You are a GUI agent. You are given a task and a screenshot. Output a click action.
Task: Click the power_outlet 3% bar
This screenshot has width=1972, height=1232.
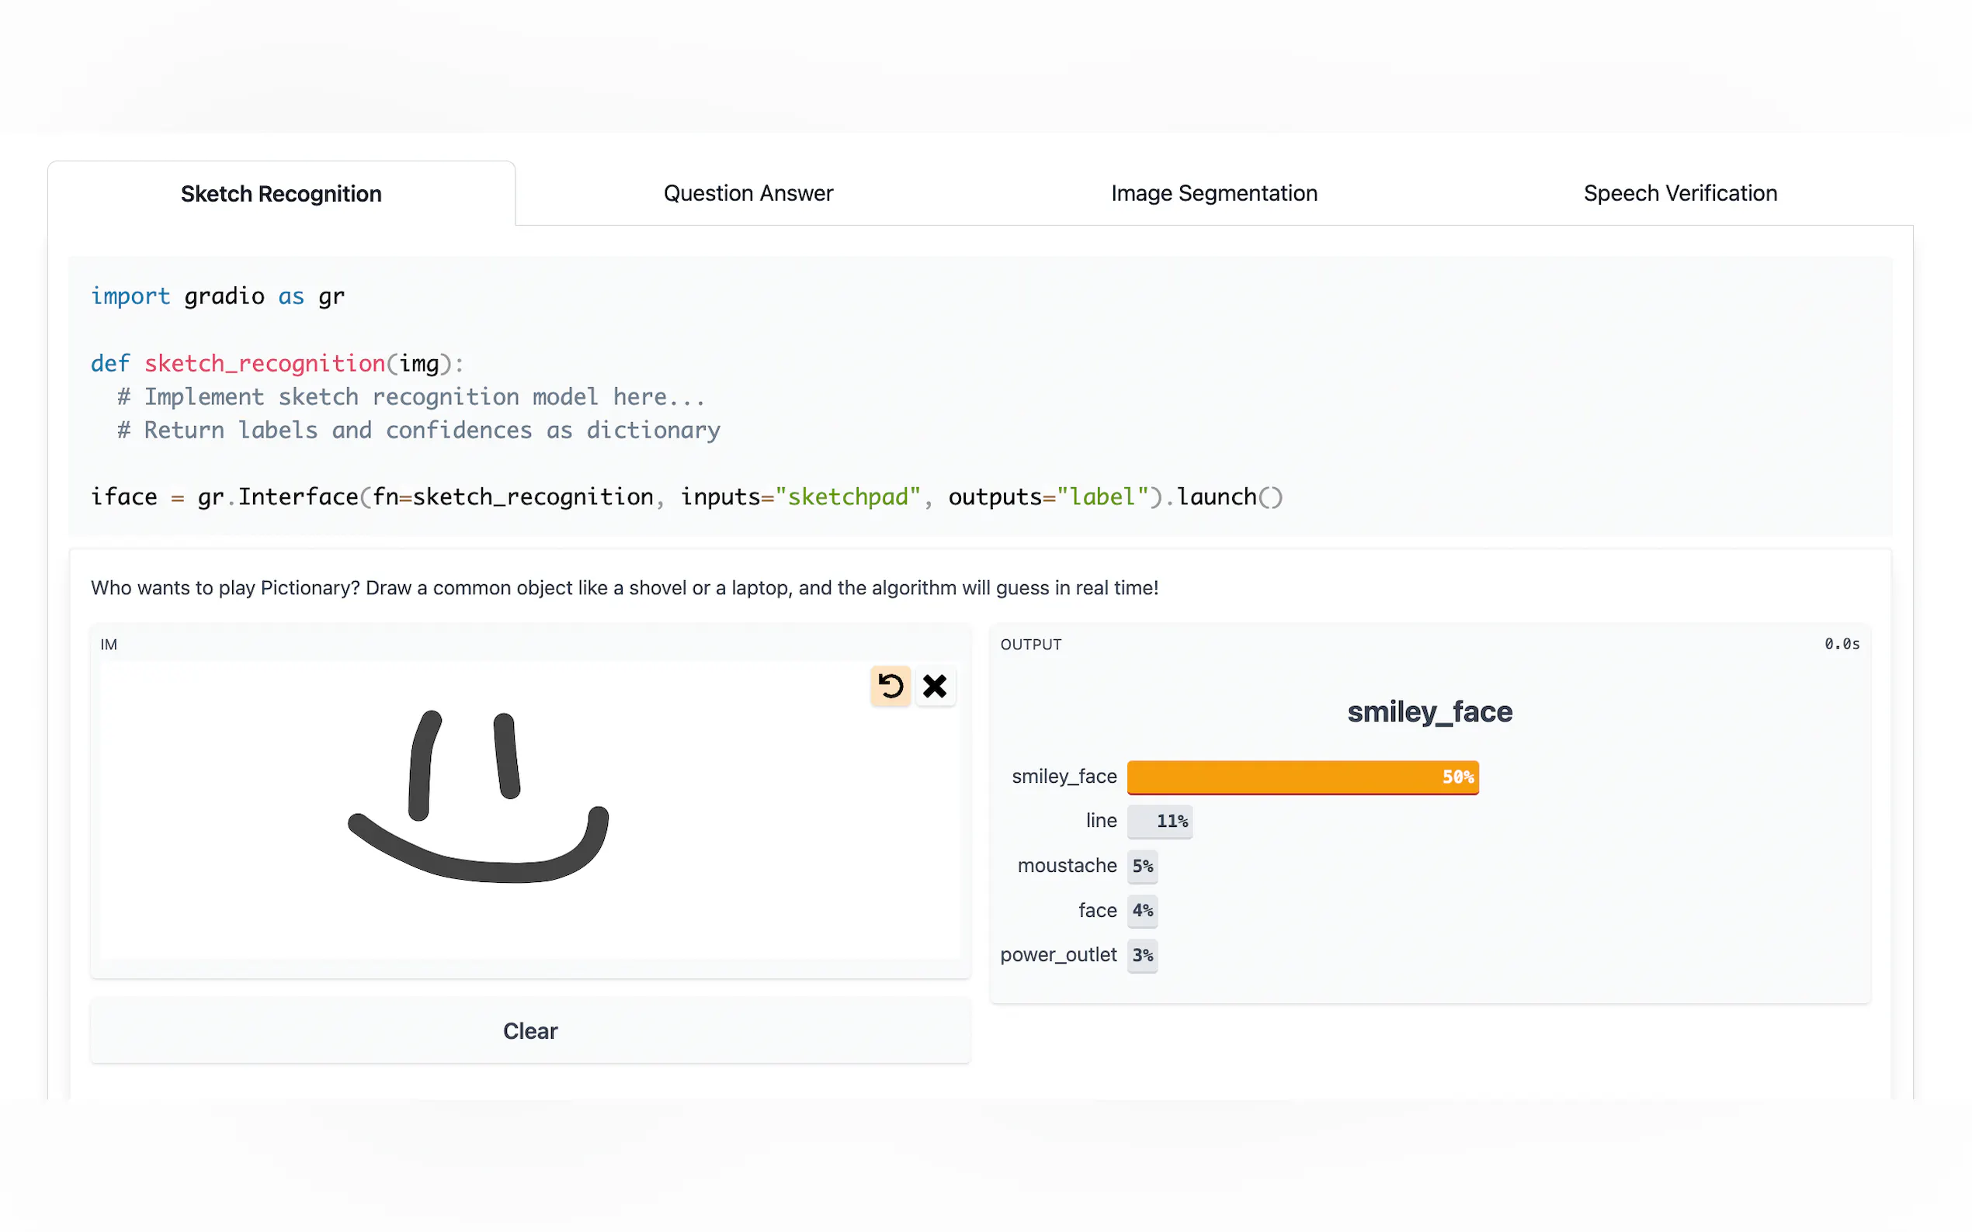1141,955
